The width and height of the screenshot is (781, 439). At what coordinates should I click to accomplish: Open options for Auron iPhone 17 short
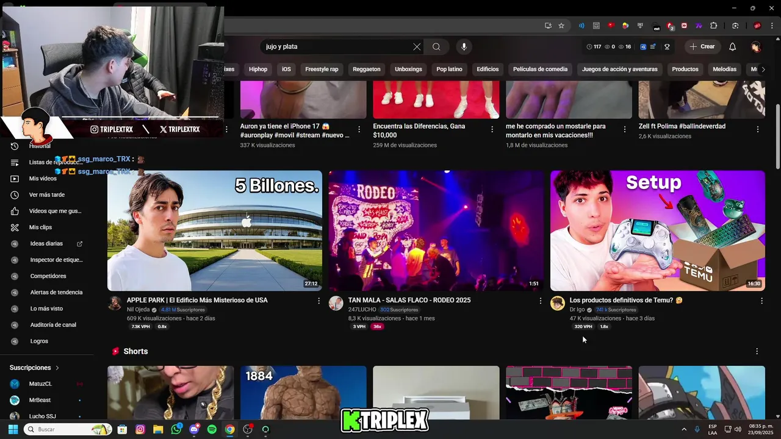click(359, 129)
